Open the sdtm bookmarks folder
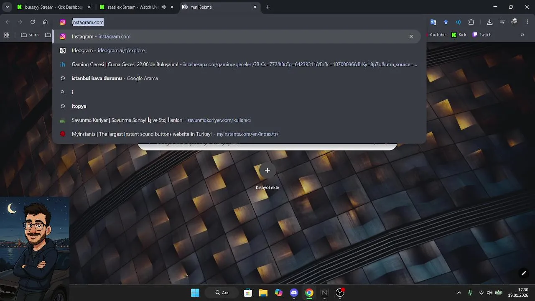Screen dimensions: 535x301 [x=30, y=35]
